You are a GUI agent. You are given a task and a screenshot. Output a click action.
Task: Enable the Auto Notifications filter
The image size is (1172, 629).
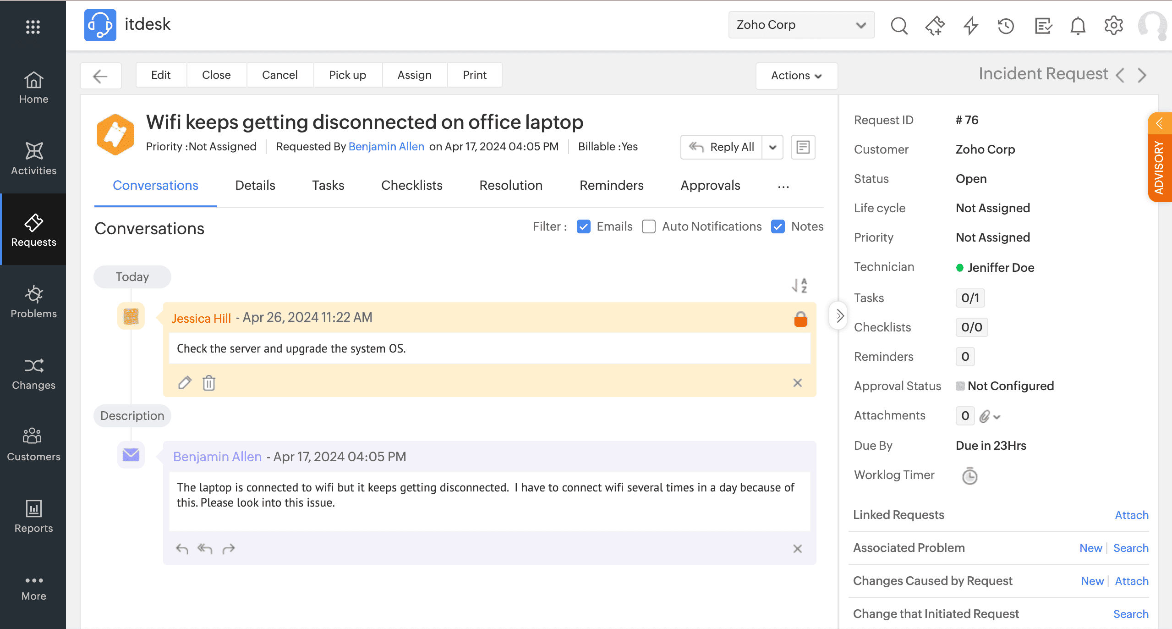pos(648,226)
